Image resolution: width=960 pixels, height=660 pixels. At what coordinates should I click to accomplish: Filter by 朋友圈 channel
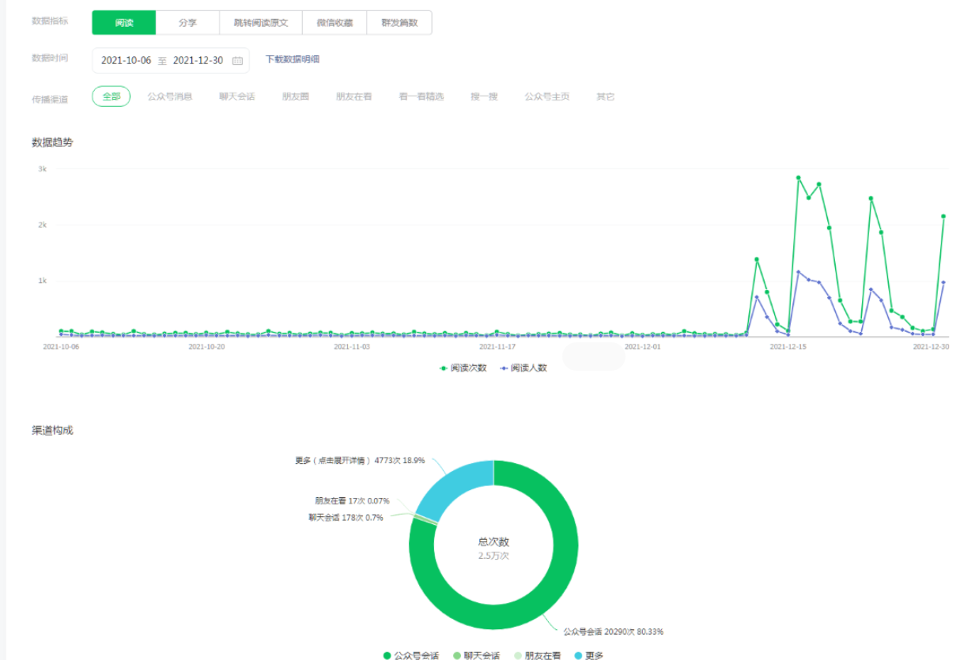tap(295, 96)
